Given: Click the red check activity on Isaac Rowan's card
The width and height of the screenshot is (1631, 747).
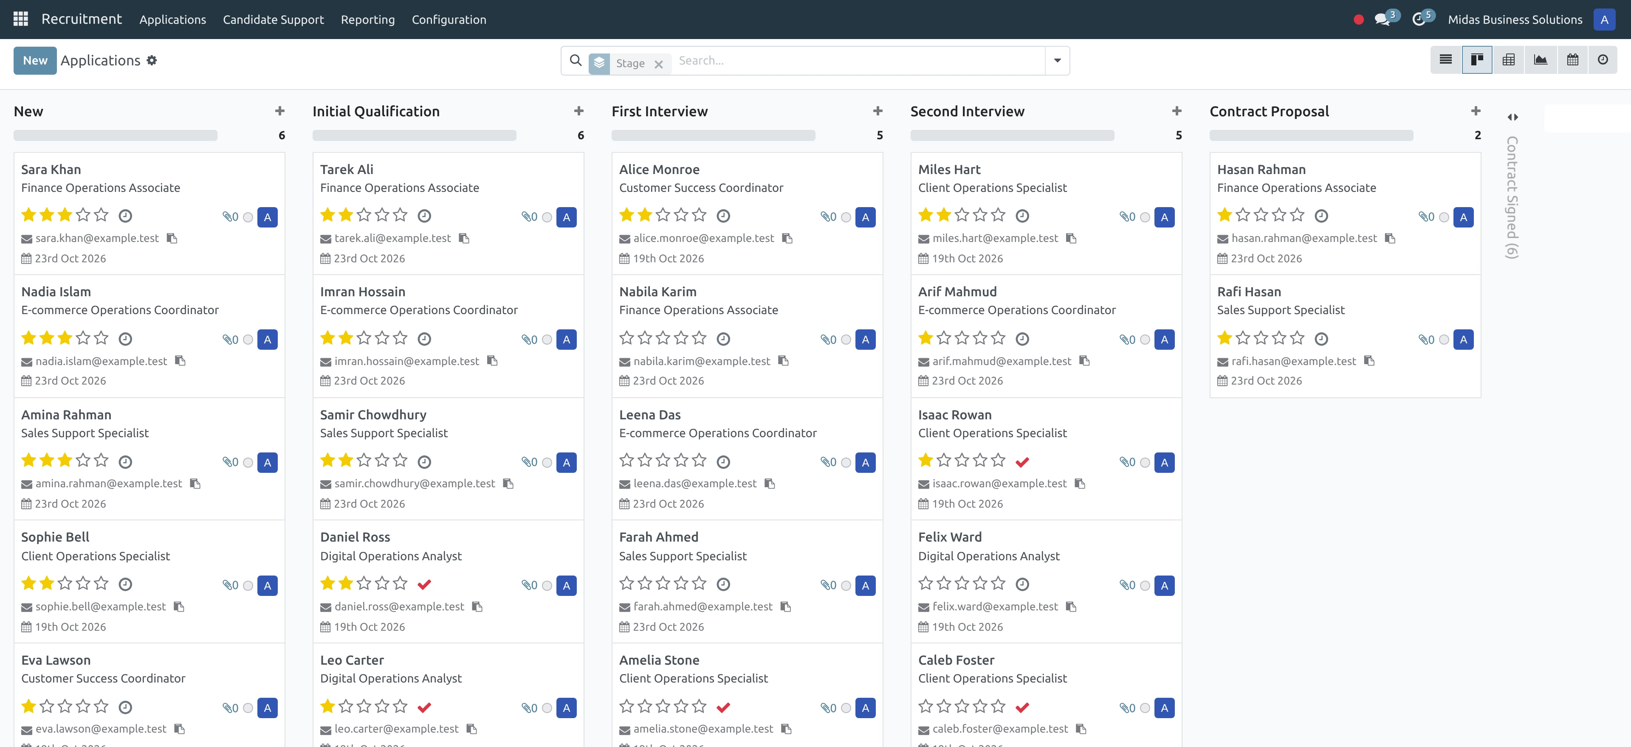Looking at the screenshot, I should (x=1022, y=462).
